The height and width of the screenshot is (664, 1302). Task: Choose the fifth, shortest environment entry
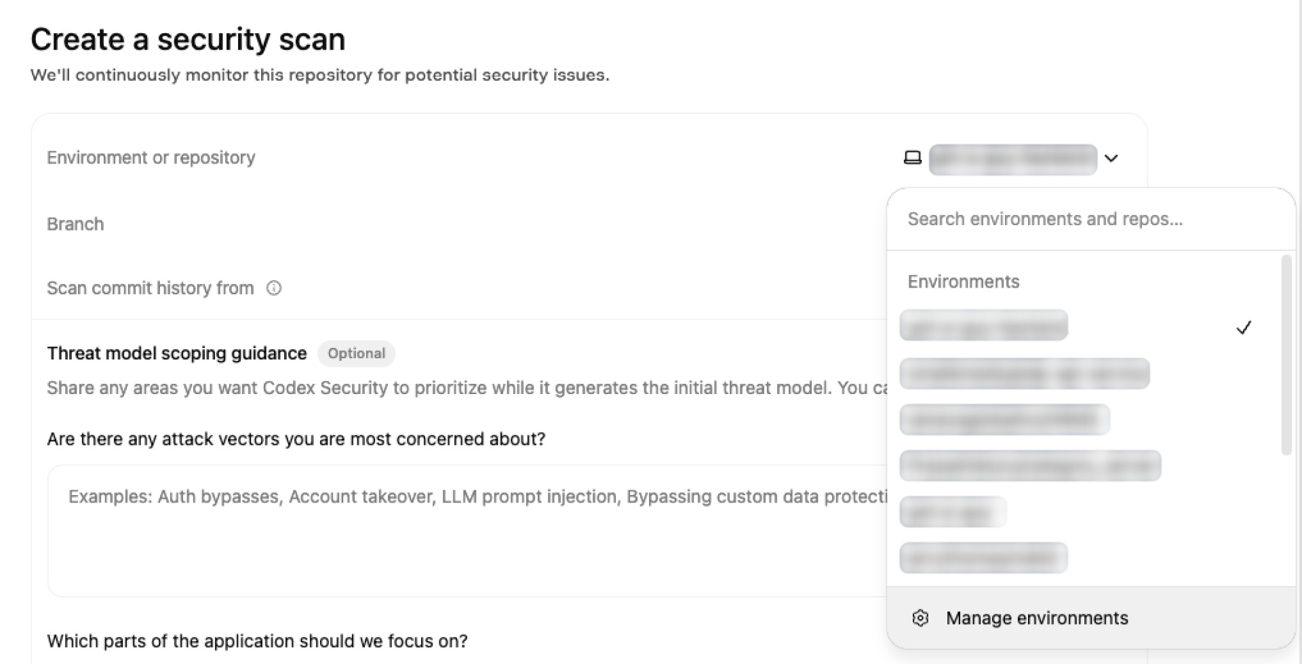pyautogui.click(x=953, y=512)
